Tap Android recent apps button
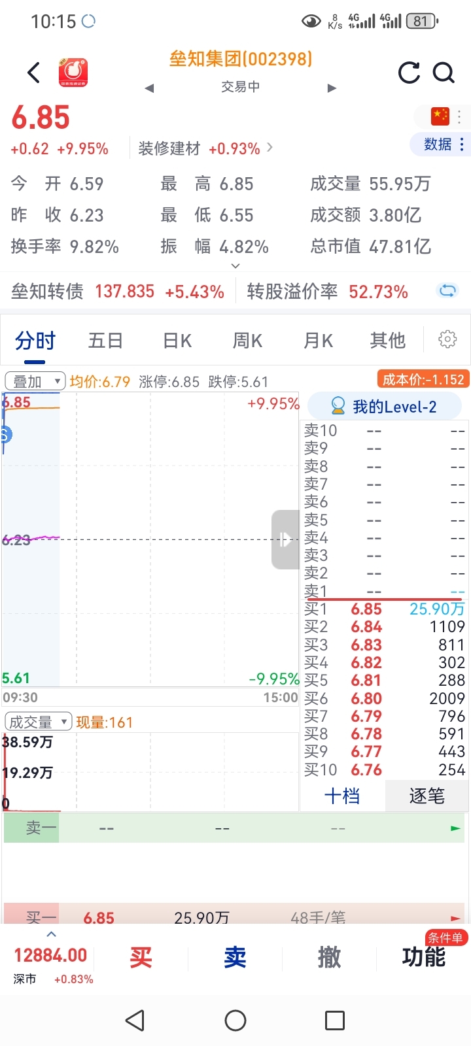The width and height of the screenshot is (471, 1046). coord(335,1020)
